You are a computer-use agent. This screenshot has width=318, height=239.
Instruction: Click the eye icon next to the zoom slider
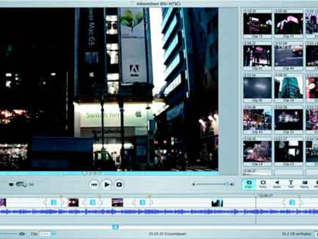(22, 234)
